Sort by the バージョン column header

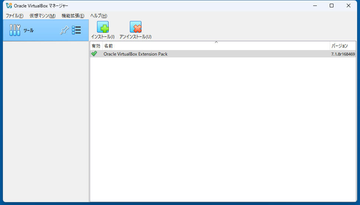[x=343, y=46]
